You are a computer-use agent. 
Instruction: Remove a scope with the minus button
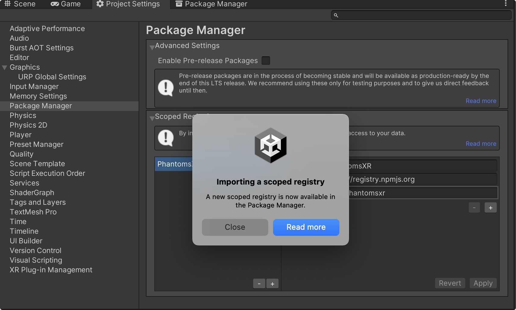[474, 208]
